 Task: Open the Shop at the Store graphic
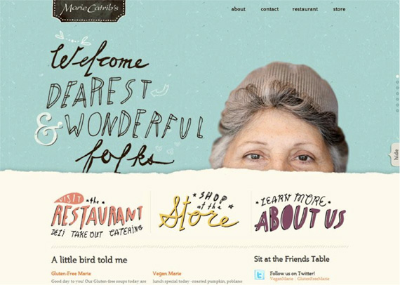(199, 211)
